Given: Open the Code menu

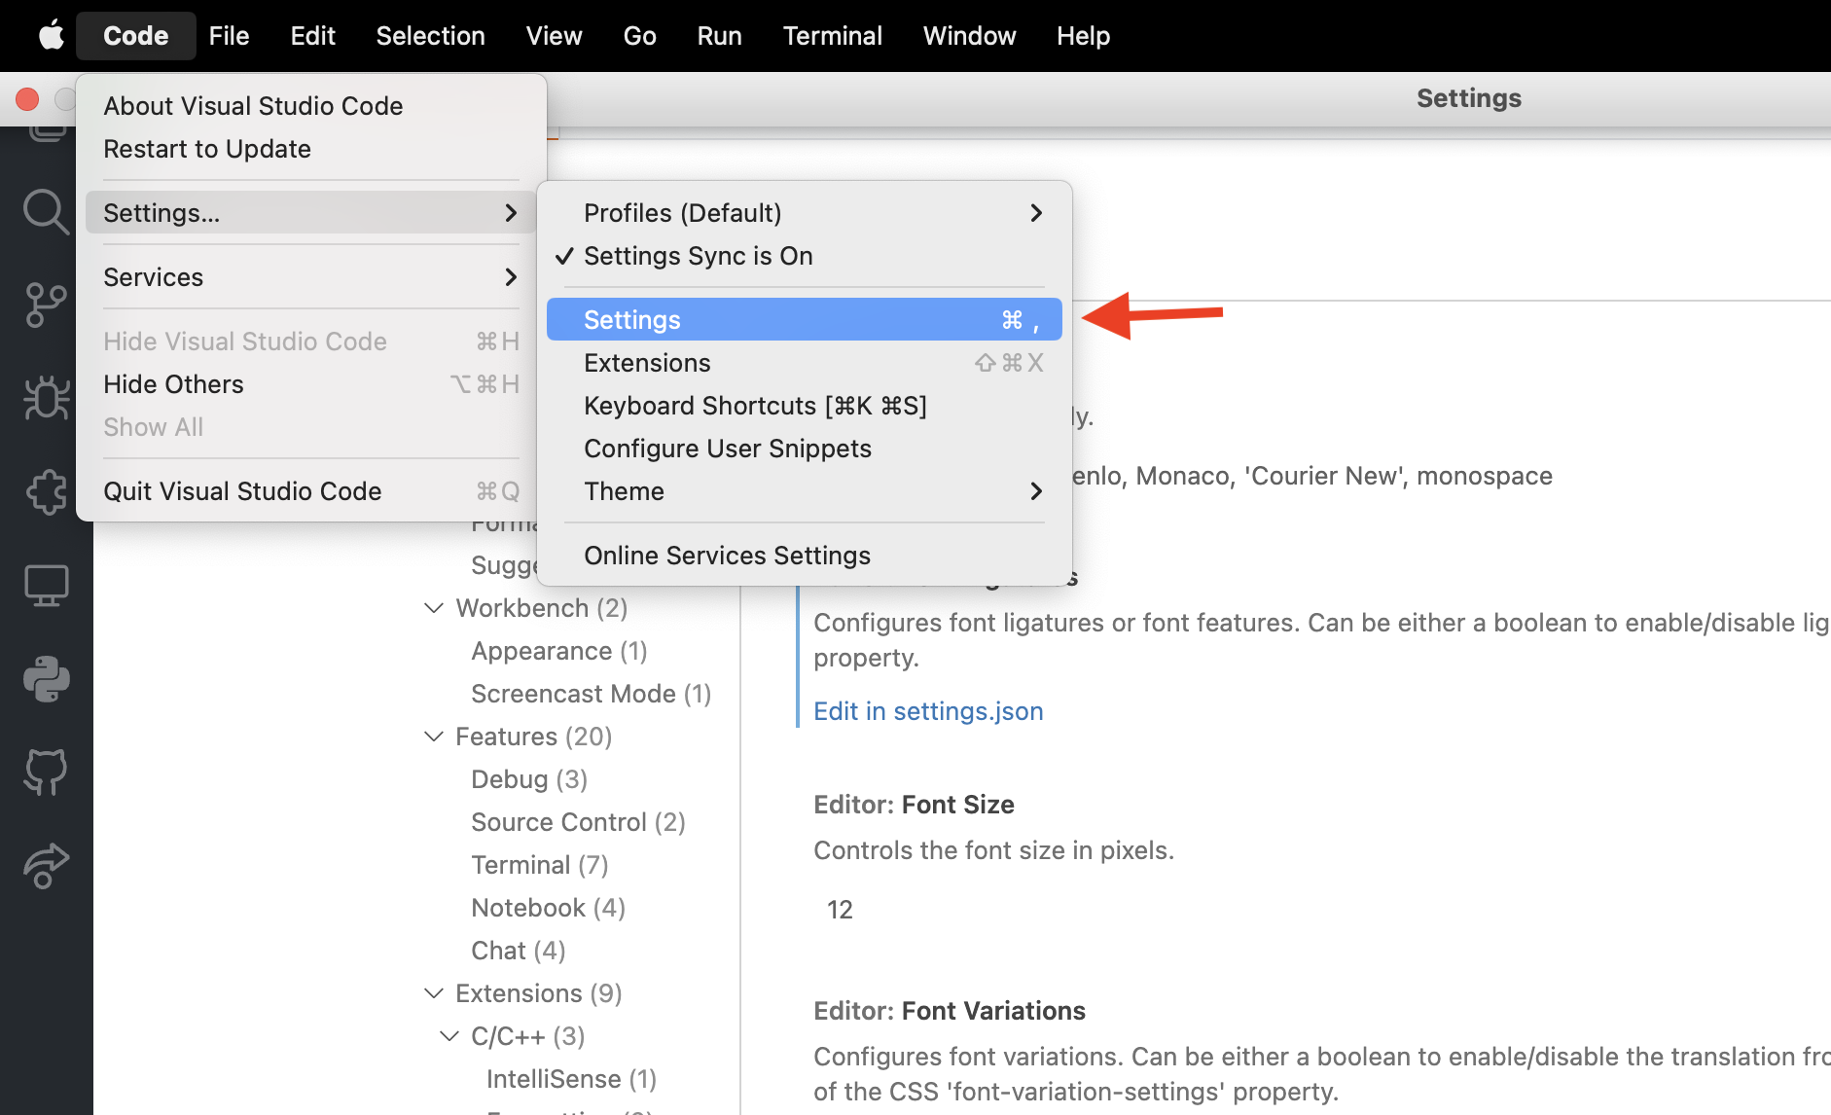Looking at the screenshot, I should pyautogui.click(x=136, y=36).
